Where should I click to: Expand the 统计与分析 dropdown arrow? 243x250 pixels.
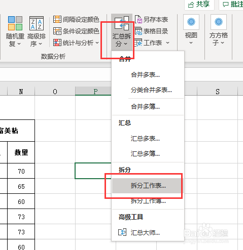(x=97, y=43)
